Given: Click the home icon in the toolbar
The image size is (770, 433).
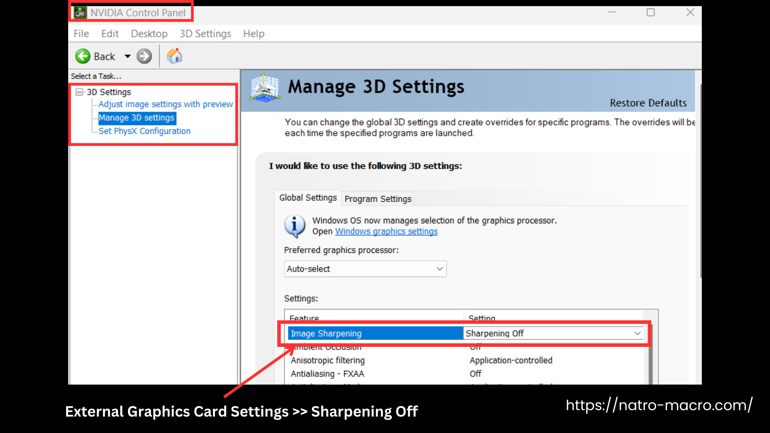Looking at the screenshot, I should click(x=174, y=56).
